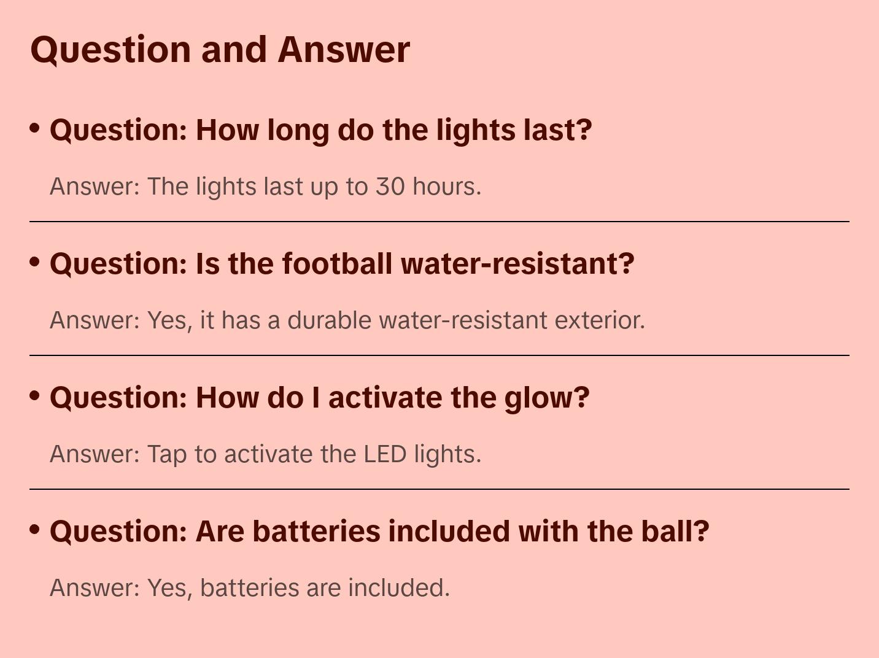This screenshot has height=658, width=879.
Task: Click the answer about the durable water-resistant exterior
Action: point(347,320)
